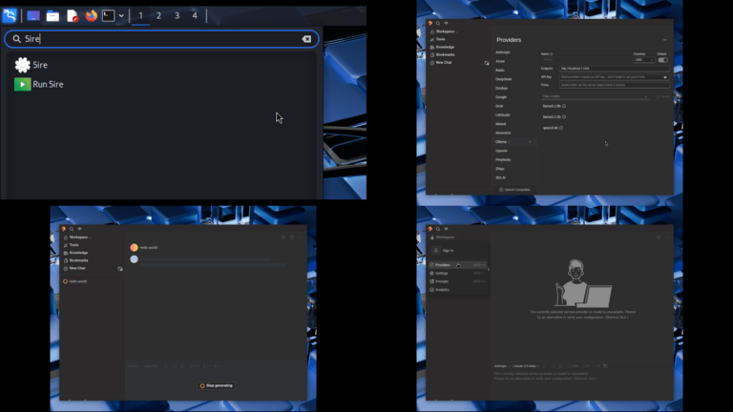Image resolution: width=733 pixels, height=412 pixels.
Task: Select workspace 1 in the taskbar
Action: coord(140,16)
